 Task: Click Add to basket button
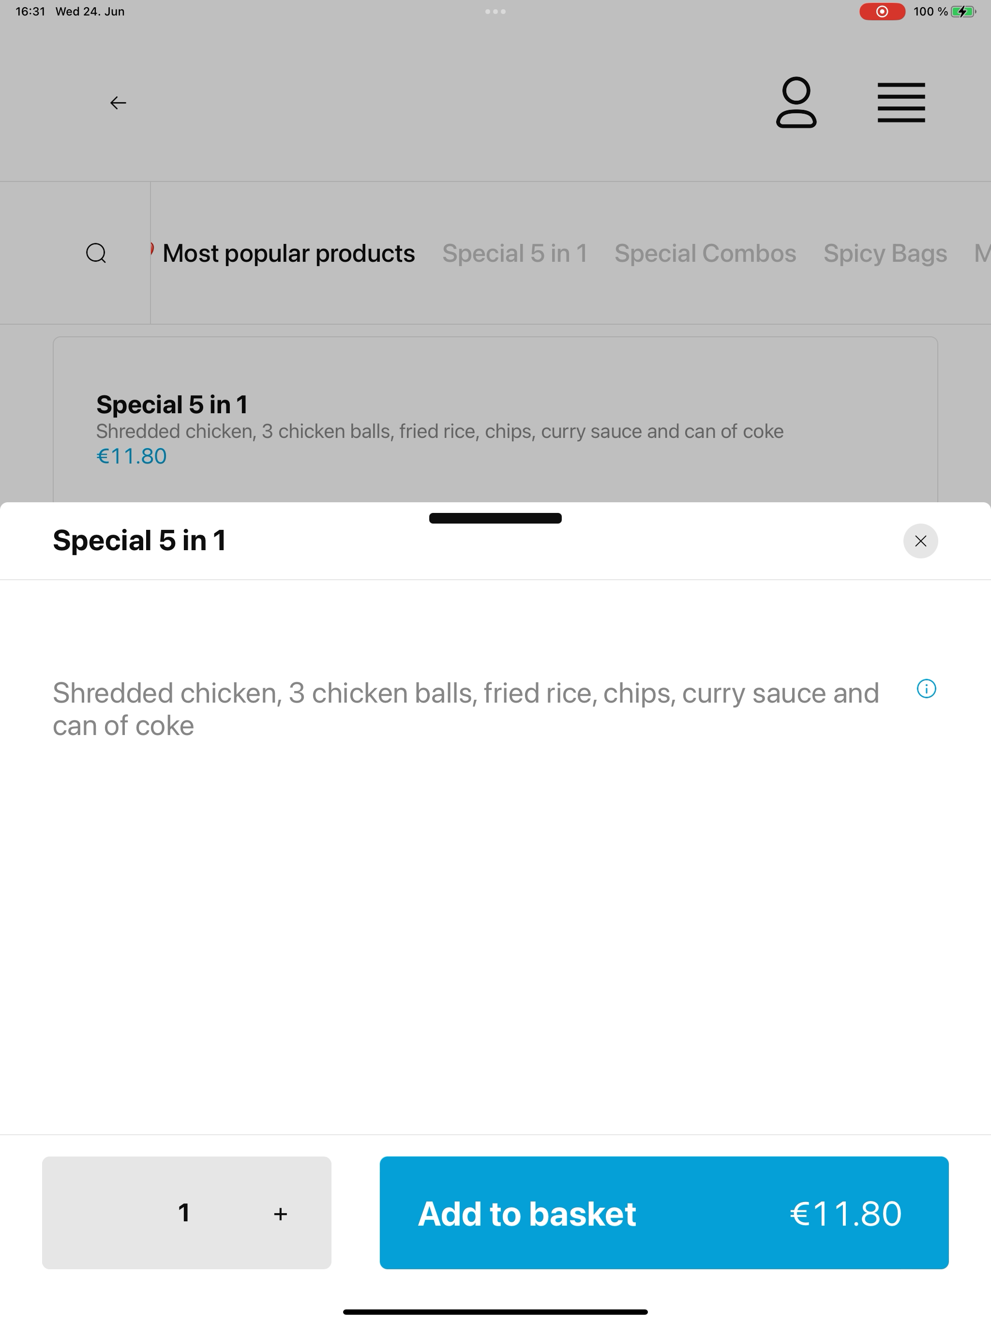pyautogui.click(x=664, y=1213)
